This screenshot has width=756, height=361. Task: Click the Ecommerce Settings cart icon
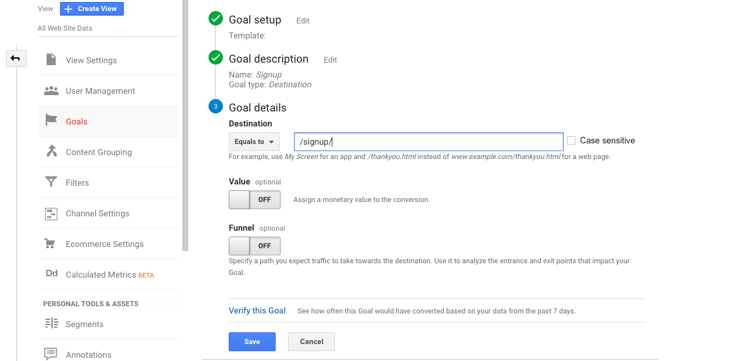(x=50, y=244)
